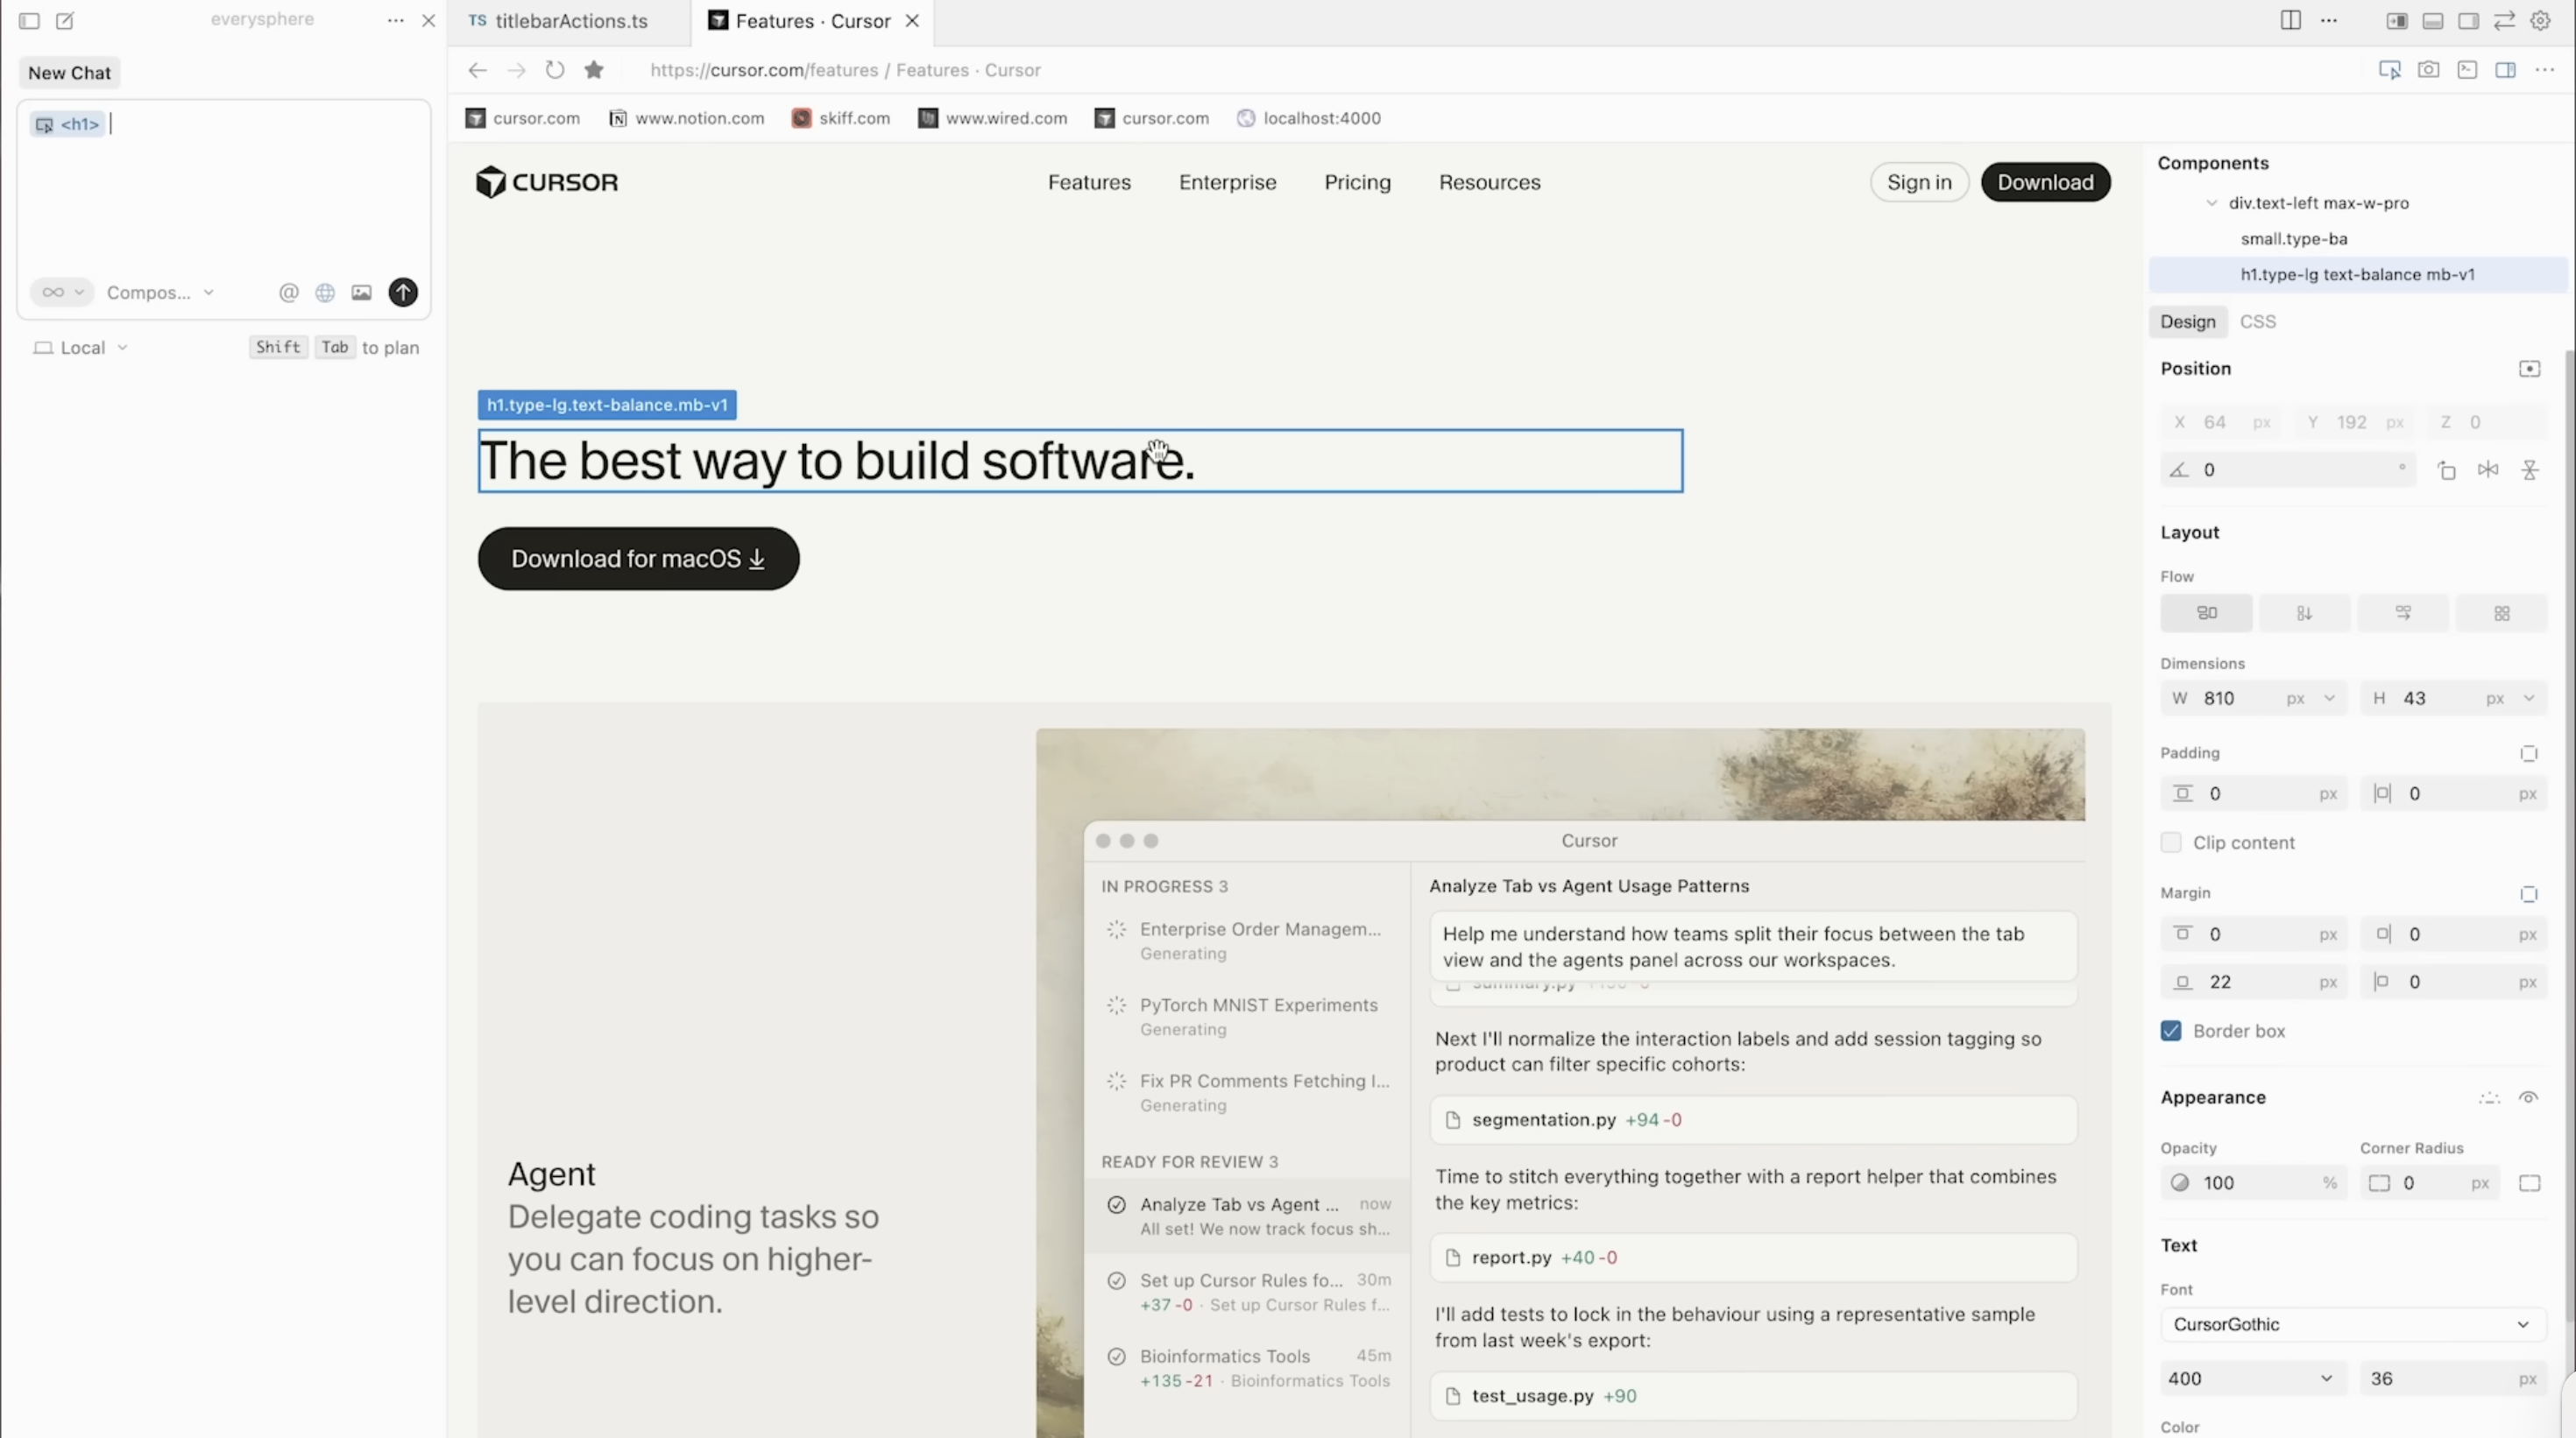Screen dimensions: 2576x1438
Task: Collapse the div.text-left max-w-pro tree node
Action: point(2212,203)
